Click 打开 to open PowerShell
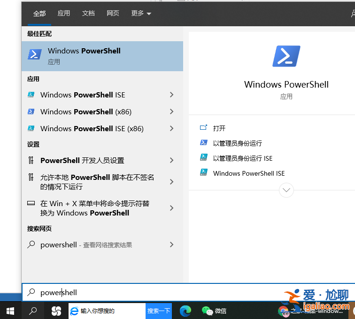This screenshot has height=319, width=355. pyautogui.click(x=219, y=128)
